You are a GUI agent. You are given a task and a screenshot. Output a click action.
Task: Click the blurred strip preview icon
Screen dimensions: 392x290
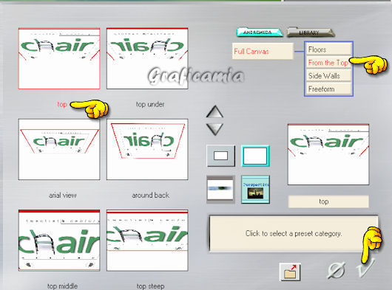coord(220,189)
